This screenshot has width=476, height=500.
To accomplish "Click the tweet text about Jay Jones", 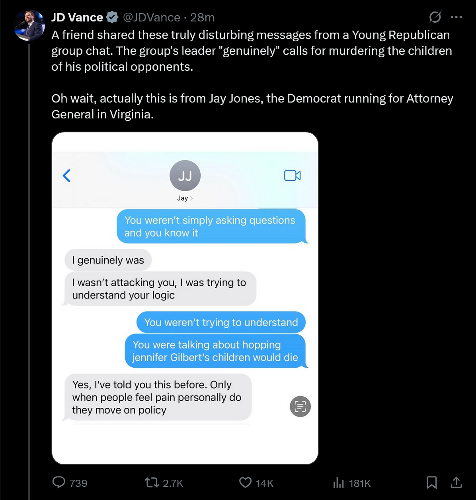I will click(252, 106).
